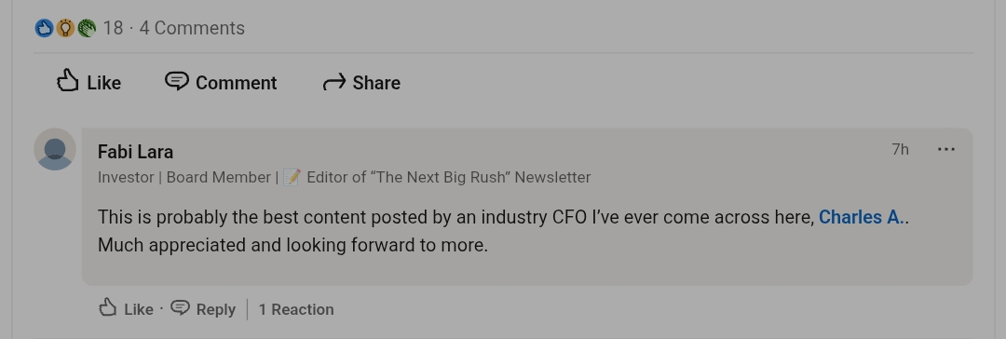Reply to Fabi Lara's comment

[203, 309]
